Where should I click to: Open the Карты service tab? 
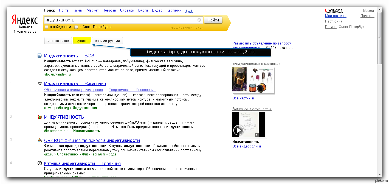point(78,10)
